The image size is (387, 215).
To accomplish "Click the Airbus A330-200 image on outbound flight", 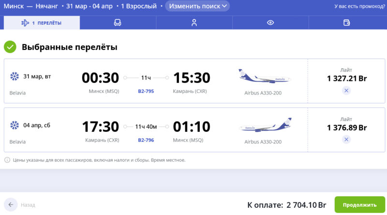I will pos(265,77).
